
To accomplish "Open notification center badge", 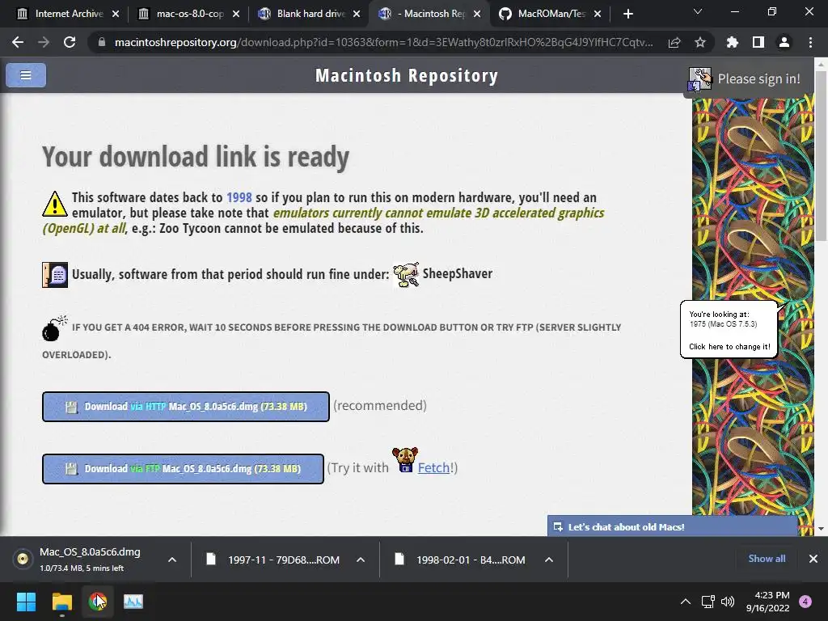I will [805, 602].
